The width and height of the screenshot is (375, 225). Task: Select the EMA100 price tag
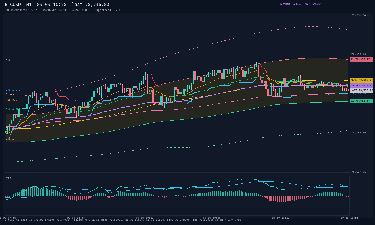(x=361, y=85)
